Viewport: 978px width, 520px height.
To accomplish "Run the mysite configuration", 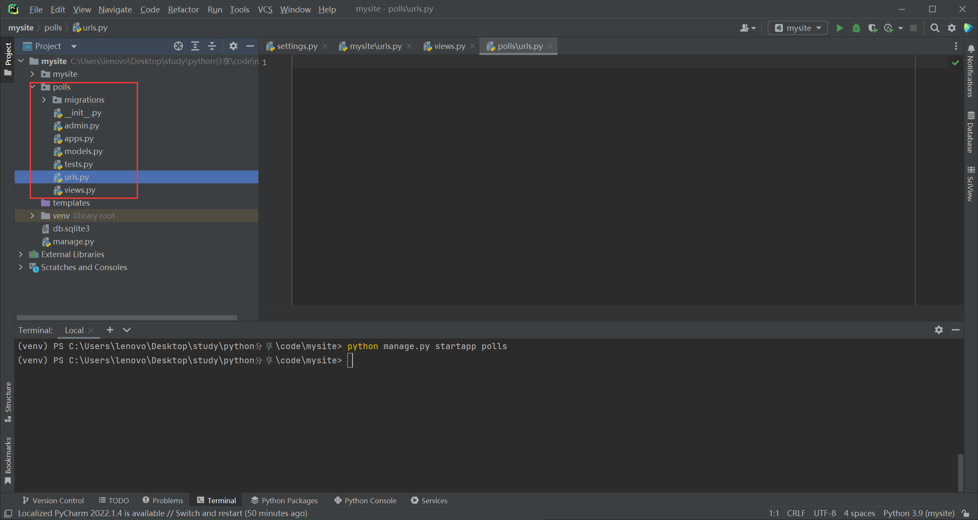I will [x=840, y=28].
